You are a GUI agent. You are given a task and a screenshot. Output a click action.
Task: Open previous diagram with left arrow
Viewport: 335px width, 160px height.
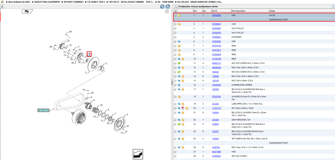[162, 7]
